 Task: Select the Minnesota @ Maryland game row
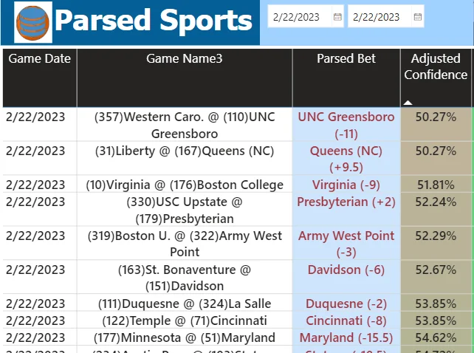(x=184, y=337)
